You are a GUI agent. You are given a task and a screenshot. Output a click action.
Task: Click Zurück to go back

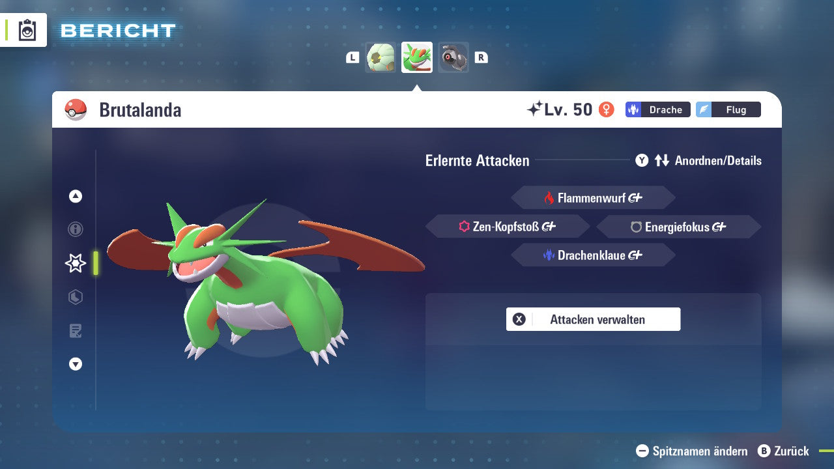pyautogui.click(x=784, y=451)
